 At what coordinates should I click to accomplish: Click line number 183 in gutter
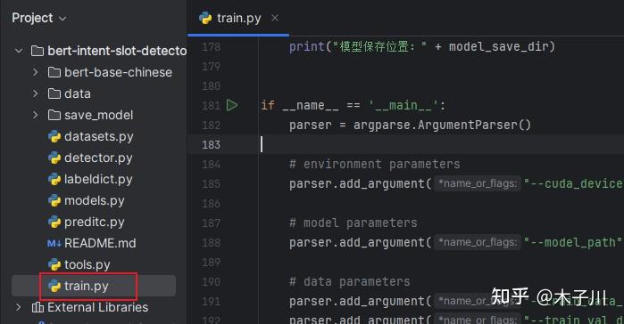211,145
